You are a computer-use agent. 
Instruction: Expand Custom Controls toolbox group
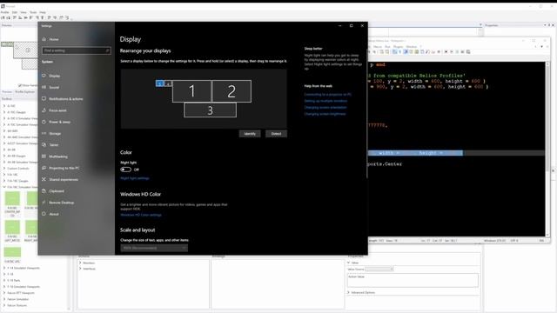(4, 168)
